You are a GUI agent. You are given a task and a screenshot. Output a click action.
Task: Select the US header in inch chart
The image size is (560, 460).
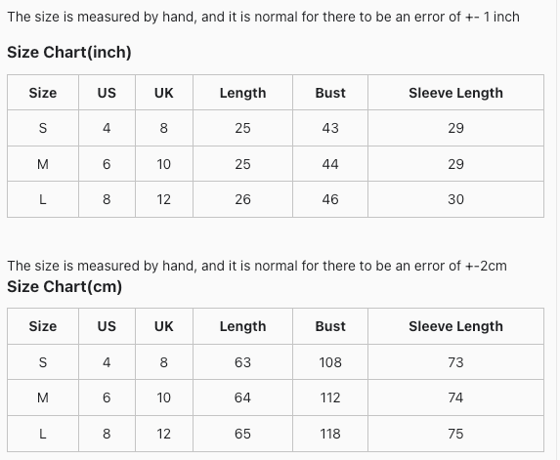tap(107, 93)
